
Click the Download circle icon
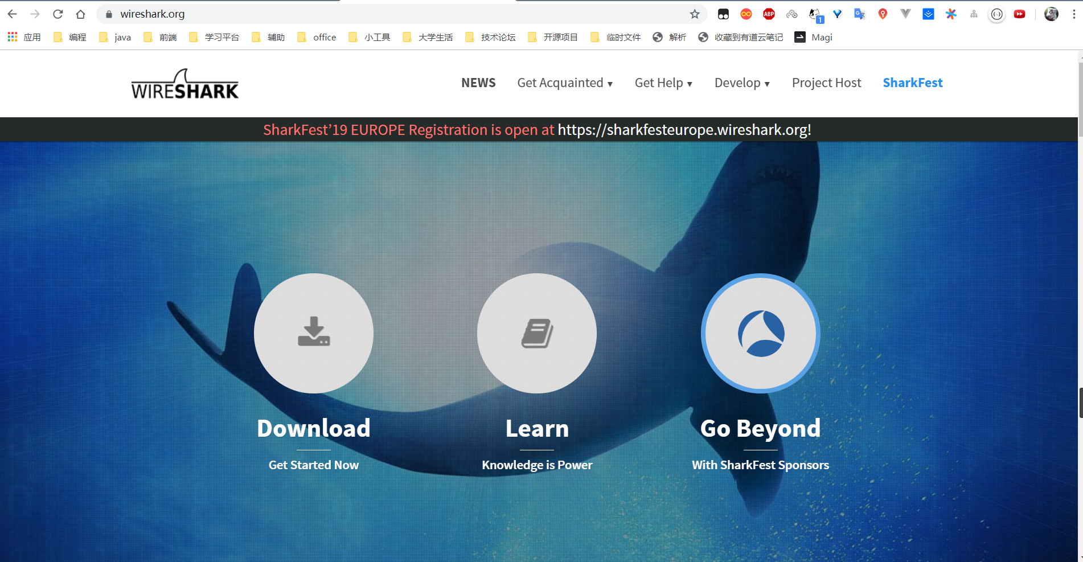[314, 333]
